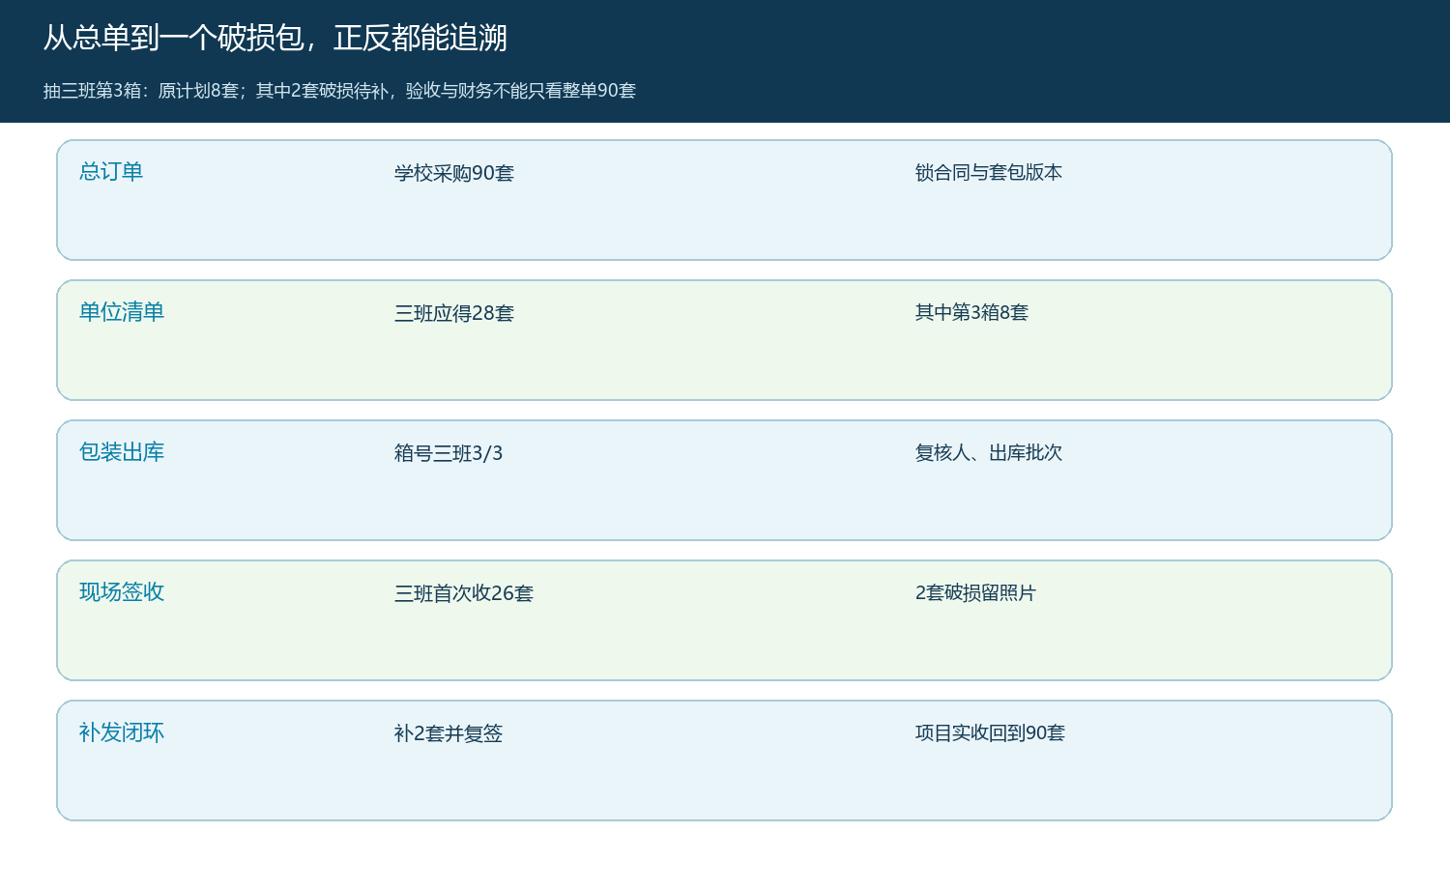Select the text 三班应得28套

tap(454, 313)
